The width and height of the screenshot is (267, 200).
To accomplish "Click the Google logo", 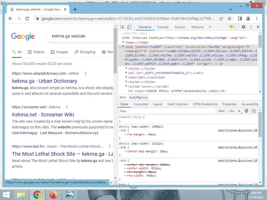I will (x=23, y=36).
